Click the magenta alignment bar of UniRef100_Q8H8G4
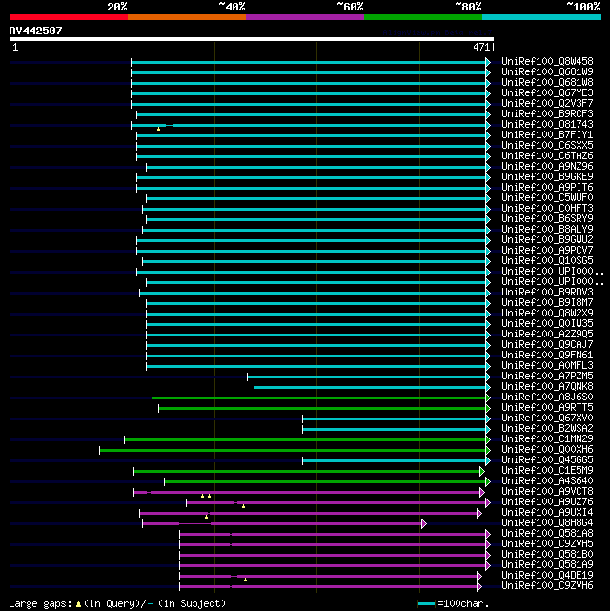Image resolution: width=610 pixels, height=611 pixels. pyautogui.click(x=282, y=523)
